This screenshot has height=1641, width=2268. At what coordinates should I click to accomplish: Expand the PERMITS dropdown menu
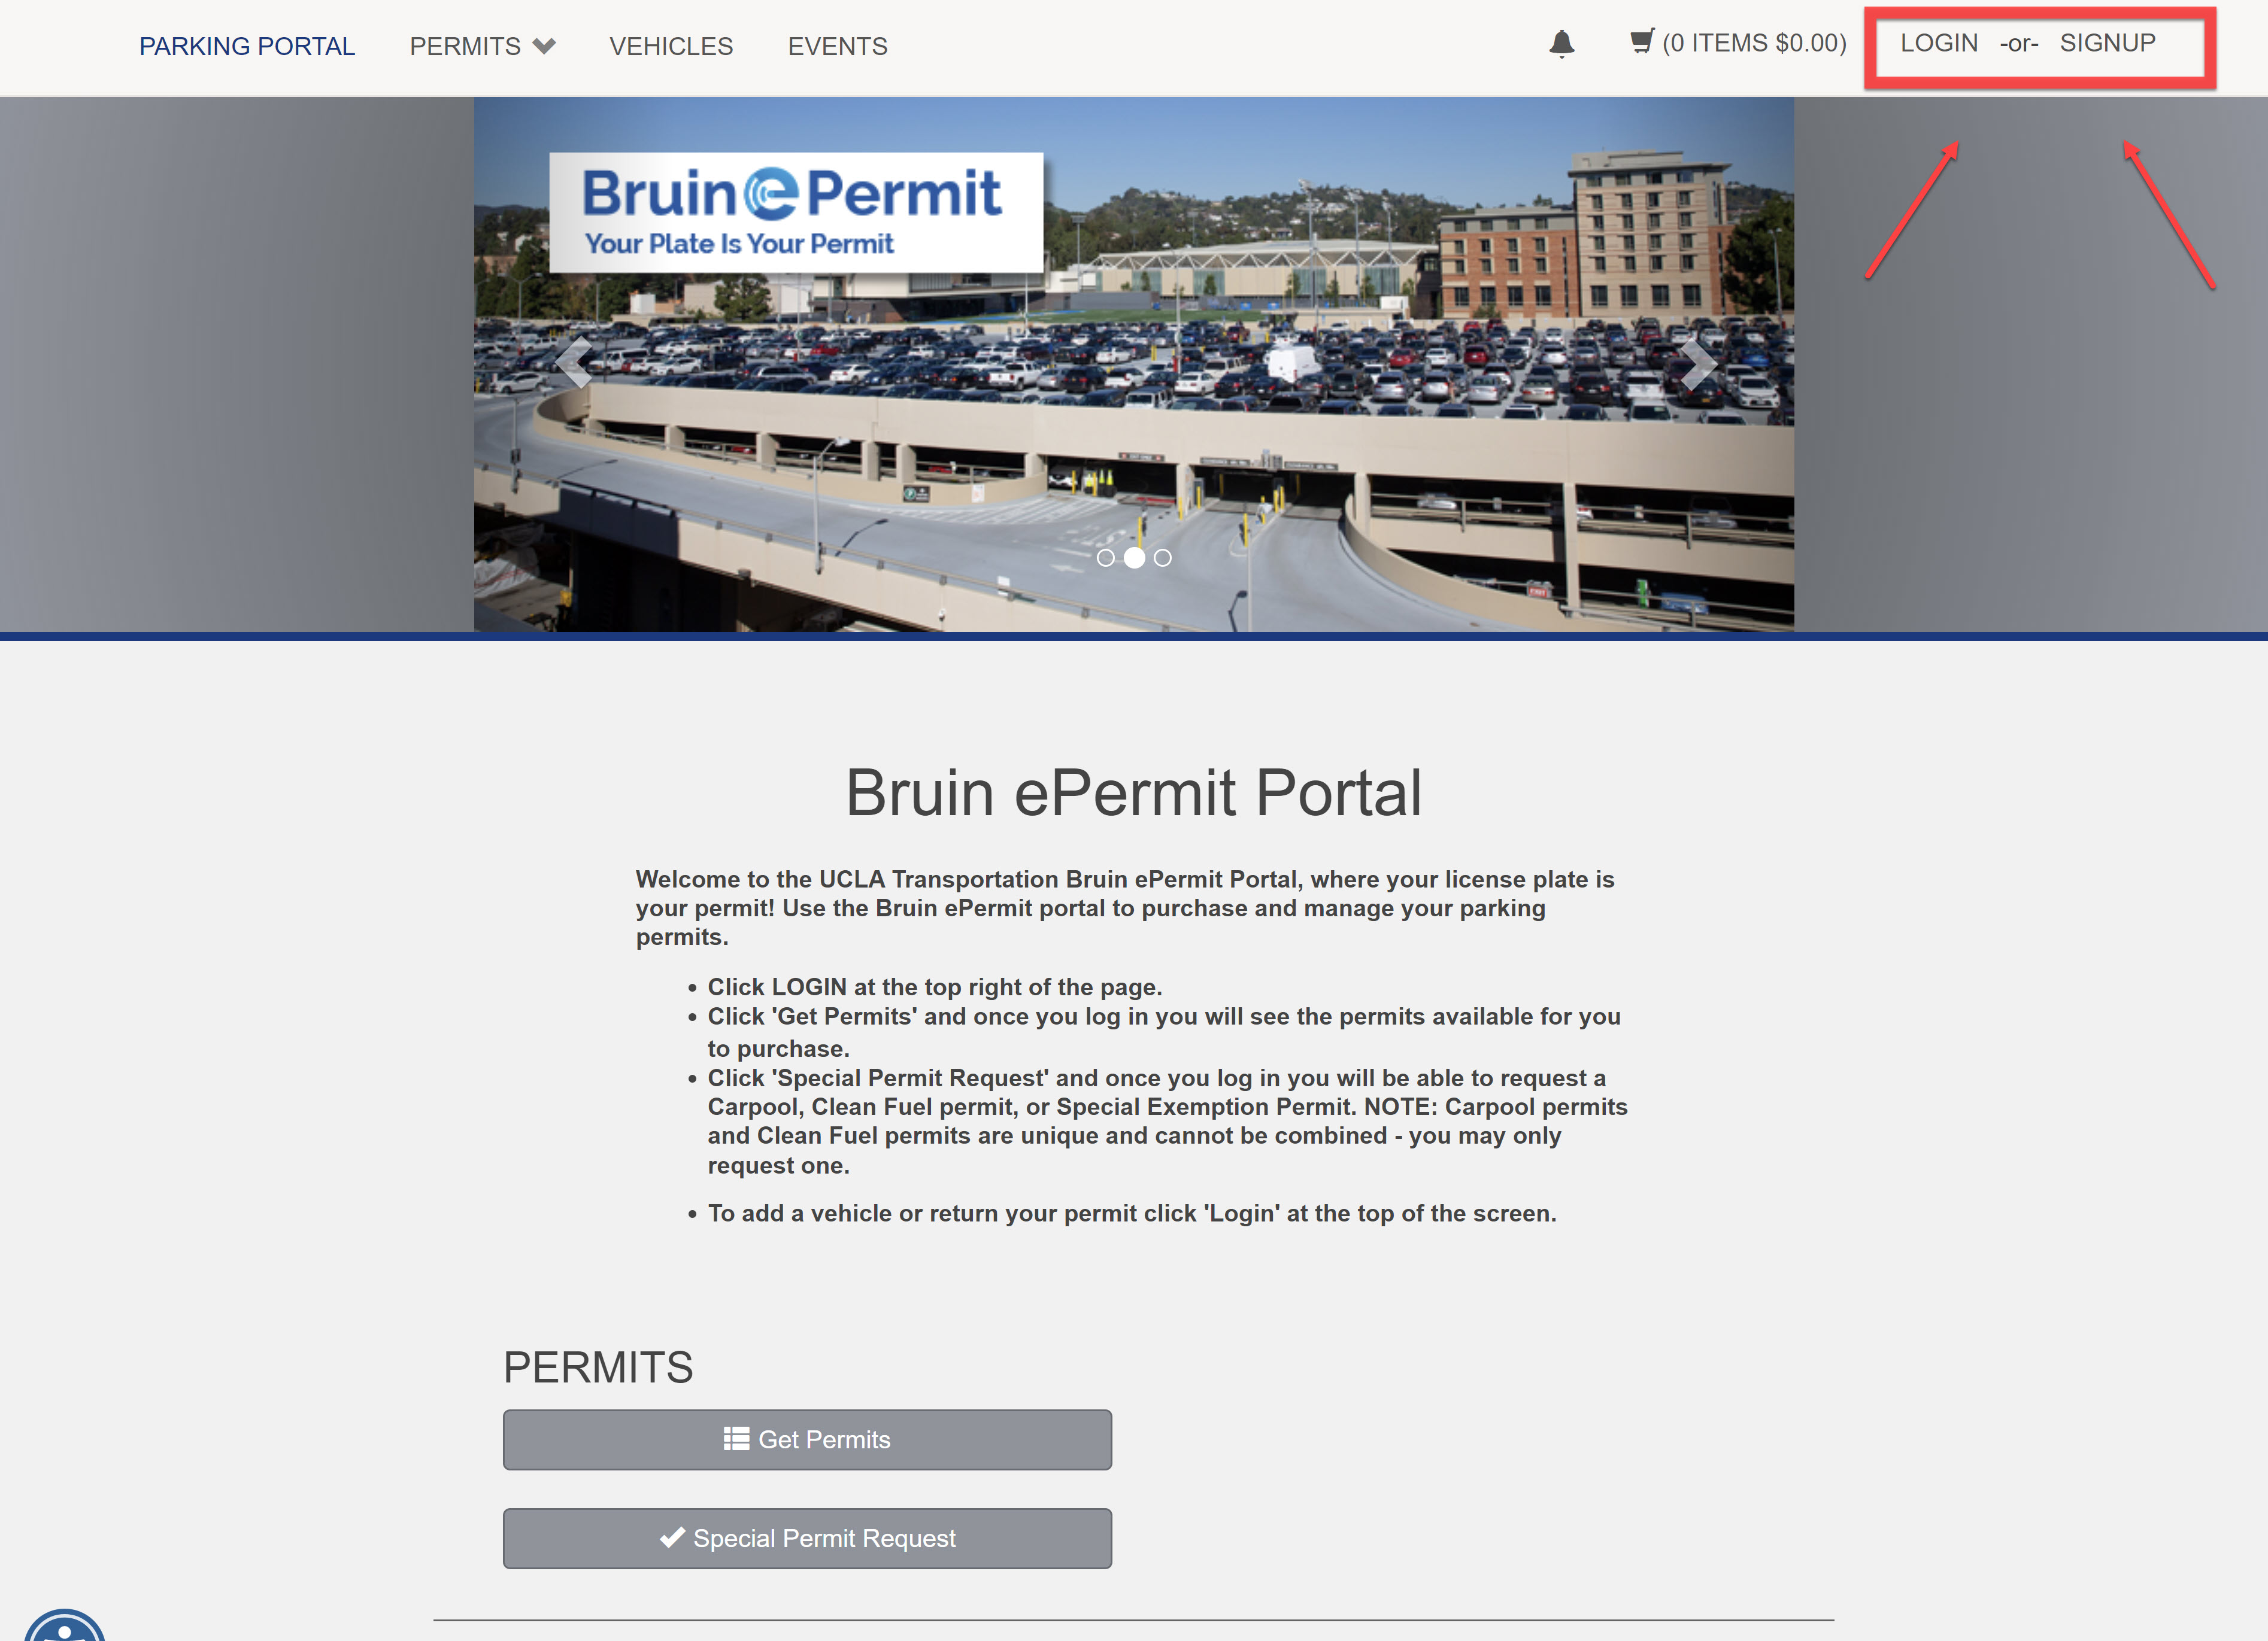point(466,46)
